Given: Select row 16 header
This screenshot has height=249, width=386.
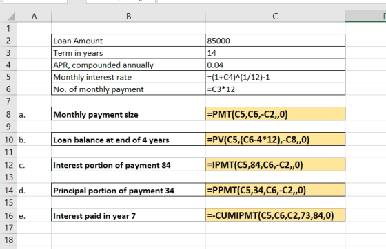Looking at the screenshot, I should (8, 215).
